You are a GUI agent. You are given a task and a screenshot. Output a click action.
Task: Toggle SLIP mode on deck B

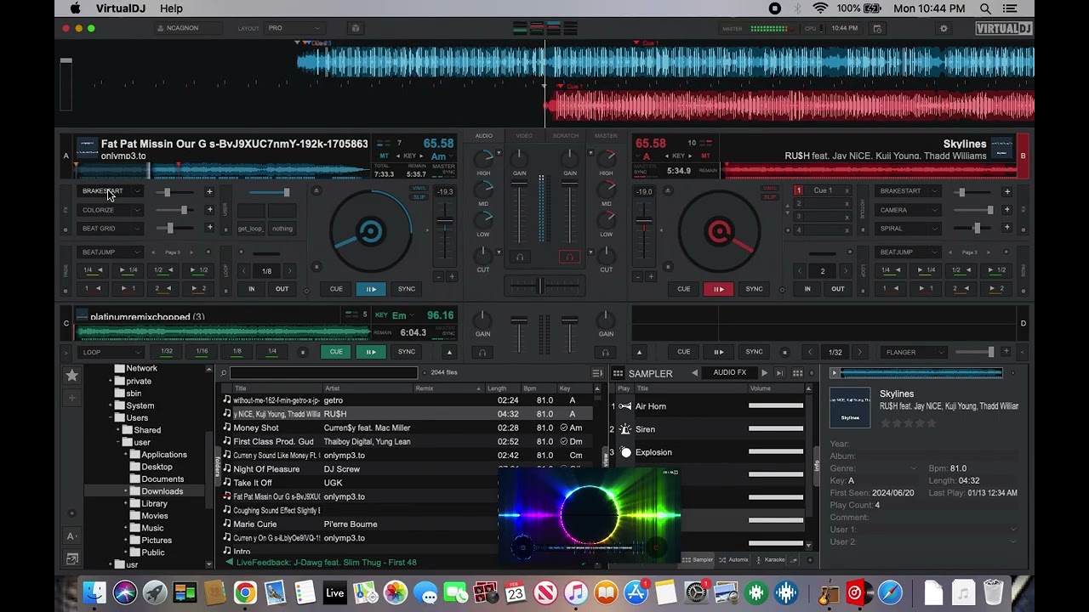coord(769,197)
